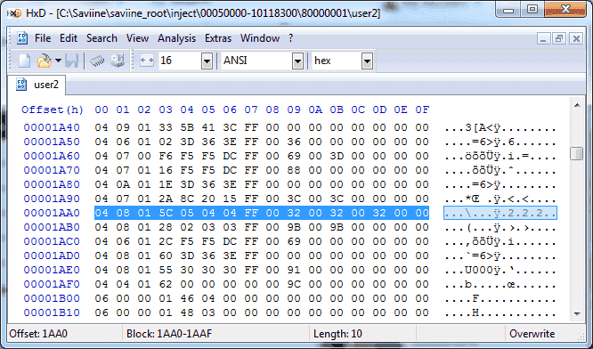
Task: Open the View menu
Action: 137,38
